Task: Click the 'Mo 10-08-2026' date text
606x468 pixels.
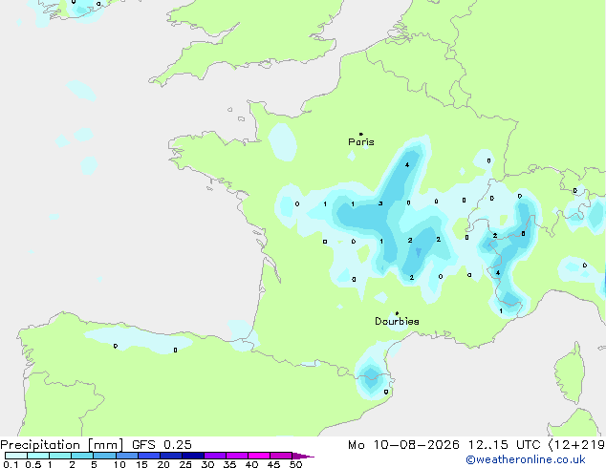Action: tap(403, 445)
